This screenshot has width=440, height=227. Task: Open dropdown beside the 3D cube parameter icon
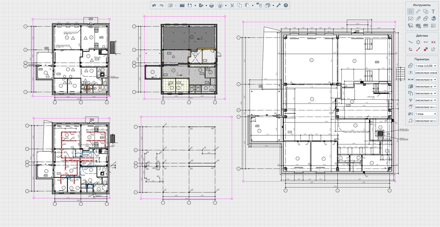tap(425, 86)
